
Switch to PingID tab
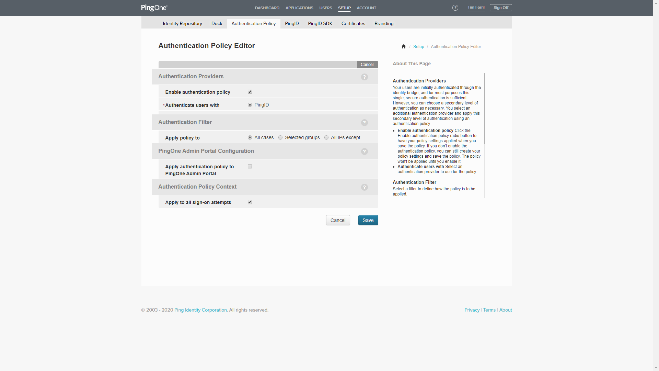292,23
